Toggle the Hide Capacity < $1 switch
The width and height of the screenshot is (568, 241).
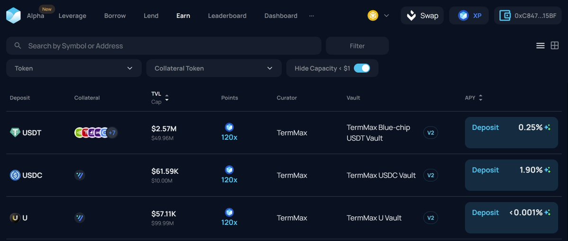(x=362, y=68)
